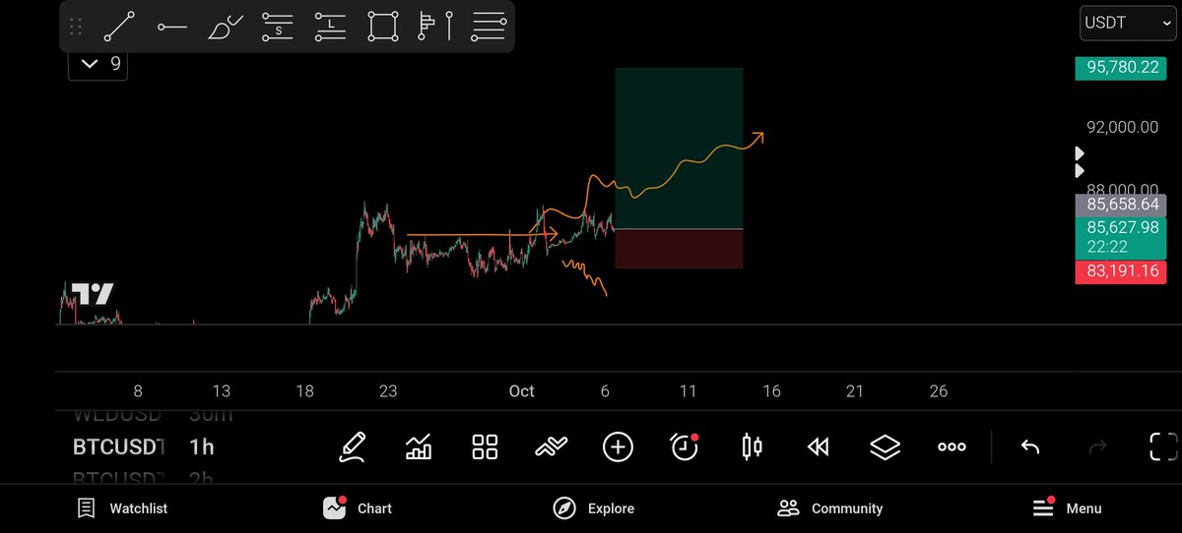
Task: Select the red stop loss zone
Action: [x=679, y=249]
